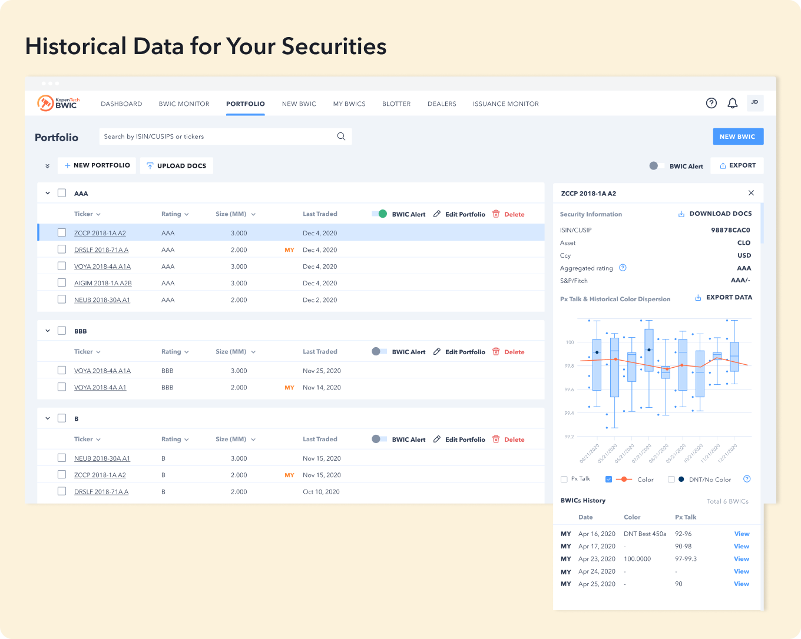Switch to the BWIC Monitor tab

184,104
